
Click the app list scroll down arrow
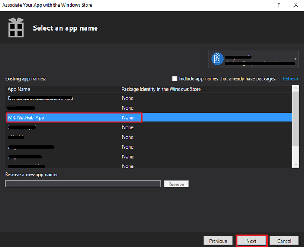click(x=296, y=165)
